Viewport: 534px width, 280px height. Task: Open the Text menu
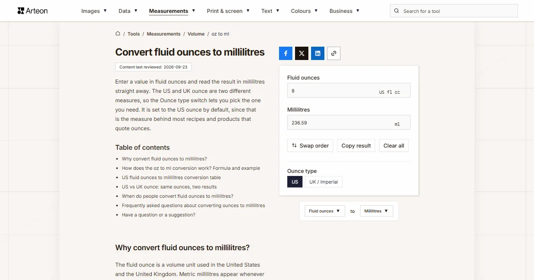tap(271, 11)
